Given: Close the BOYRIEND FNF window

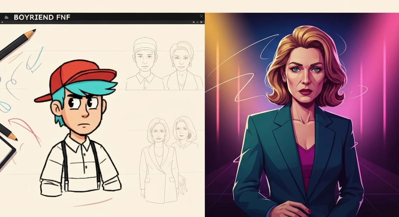Looking at the screenshot, I should coord(201,16).
